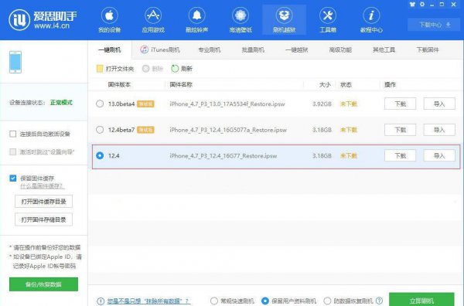Click 下载 for 12.4beta7 firmware

tap(400, 130)
